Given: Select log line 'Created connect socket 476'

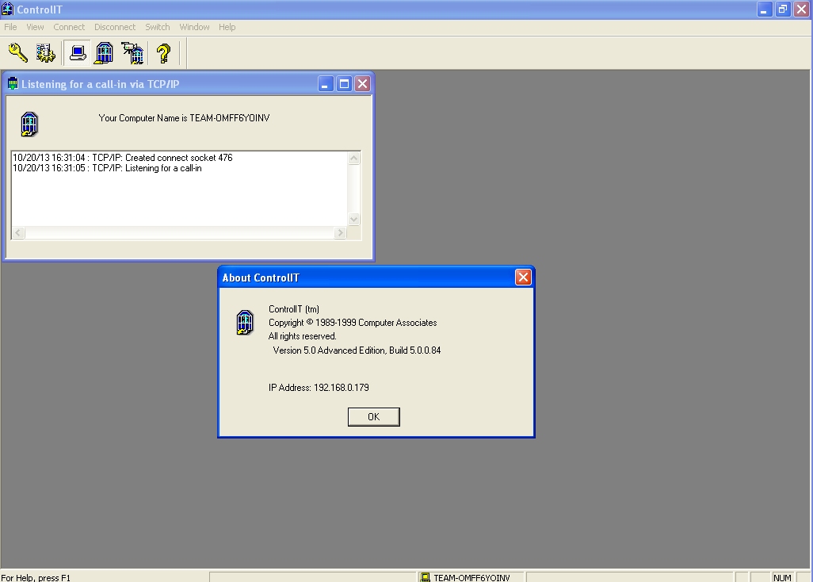Looking at the screenshot, I should click(122, 158).
